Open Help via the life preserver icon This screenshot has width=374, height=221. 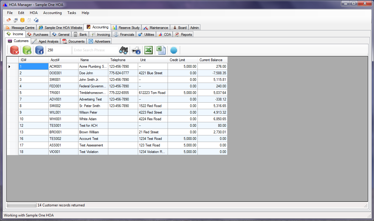pyautogui.click(x=36, y=20)
